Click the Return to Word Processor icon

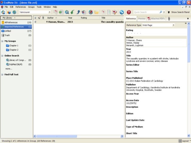(115, 12)
